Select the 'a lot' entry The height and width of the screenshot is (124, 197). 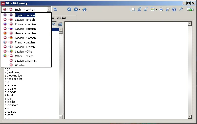click(x=7, y=108)
